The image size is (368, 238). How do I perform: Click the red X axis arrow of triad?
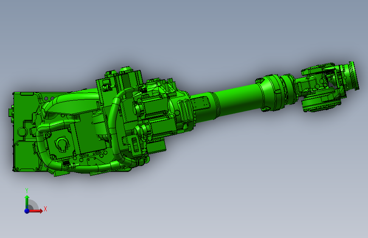point(35,211)
